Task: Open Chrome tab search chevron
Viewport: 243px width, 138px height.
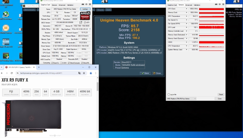Action: click(x=1, y=67)
